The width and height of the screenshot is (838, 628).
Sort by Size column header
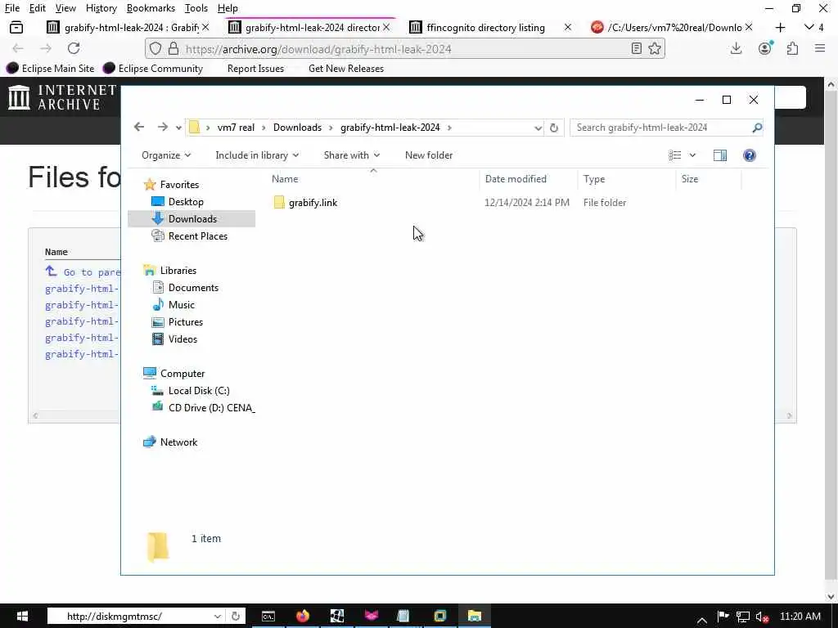[689, 179]
